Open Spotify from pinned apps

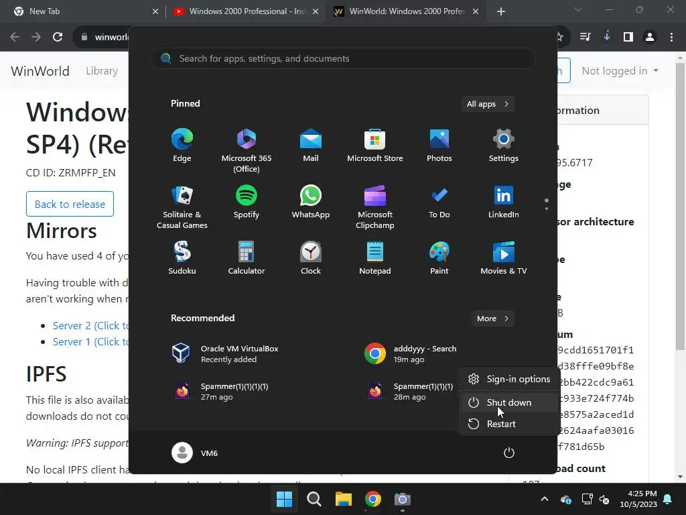pos(247,202)
